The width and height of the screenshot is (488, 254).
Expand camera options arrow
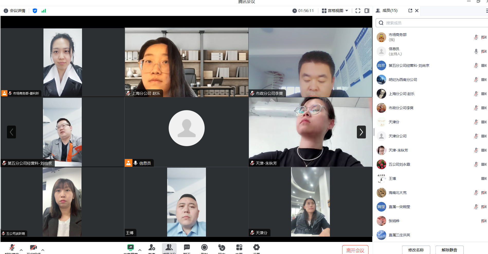pos(43,250)
